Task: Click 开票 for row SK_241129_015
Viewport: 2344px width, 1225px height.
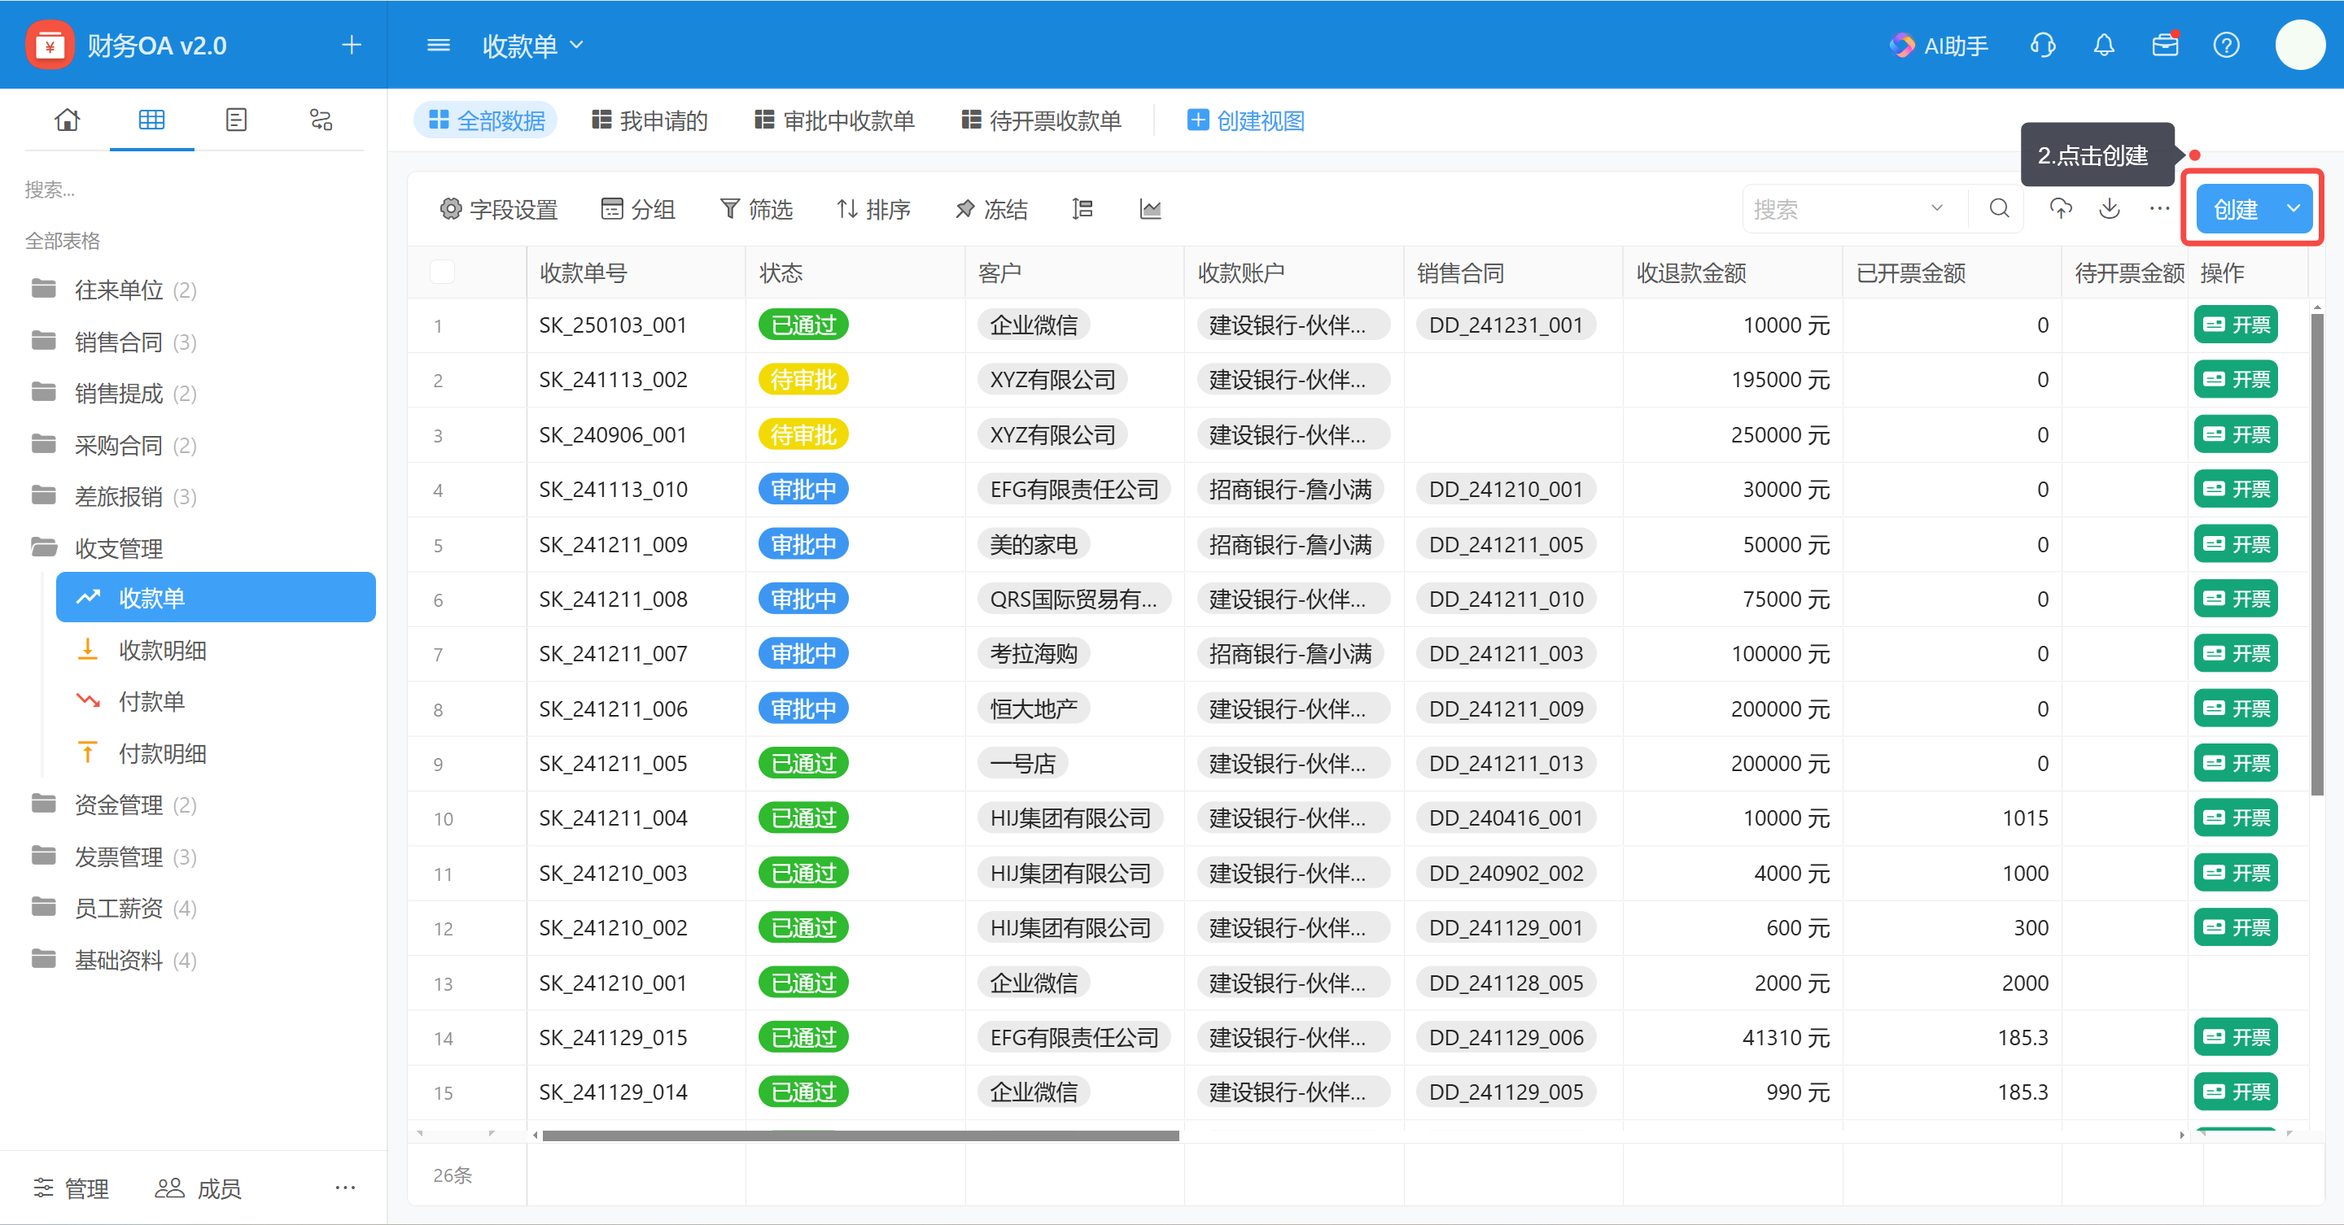Action: 2236,1038
